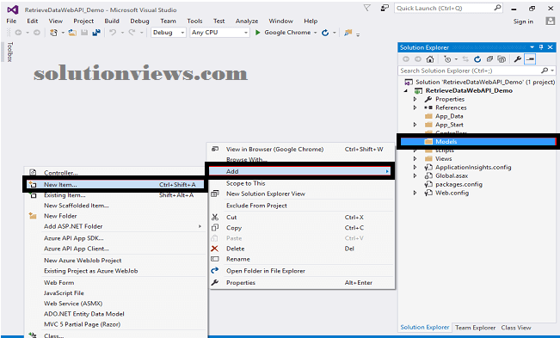The height and width of the screenshot is (338, 560).
Task: Expand the Web.config node
Action: click(415, 193)
